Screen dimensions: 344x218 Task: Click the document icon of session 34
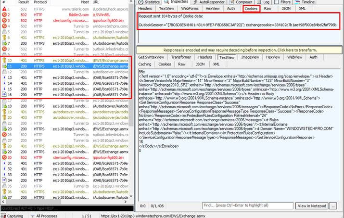point(4,180)
